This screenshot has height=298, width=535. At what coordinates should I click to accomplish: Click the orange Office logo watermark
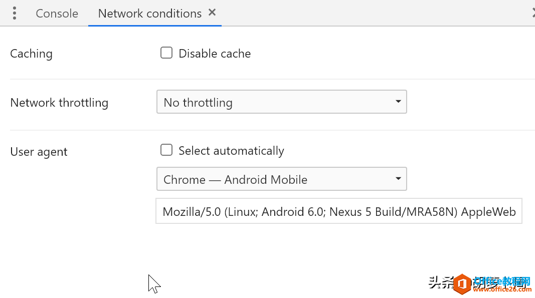(463, 283)
